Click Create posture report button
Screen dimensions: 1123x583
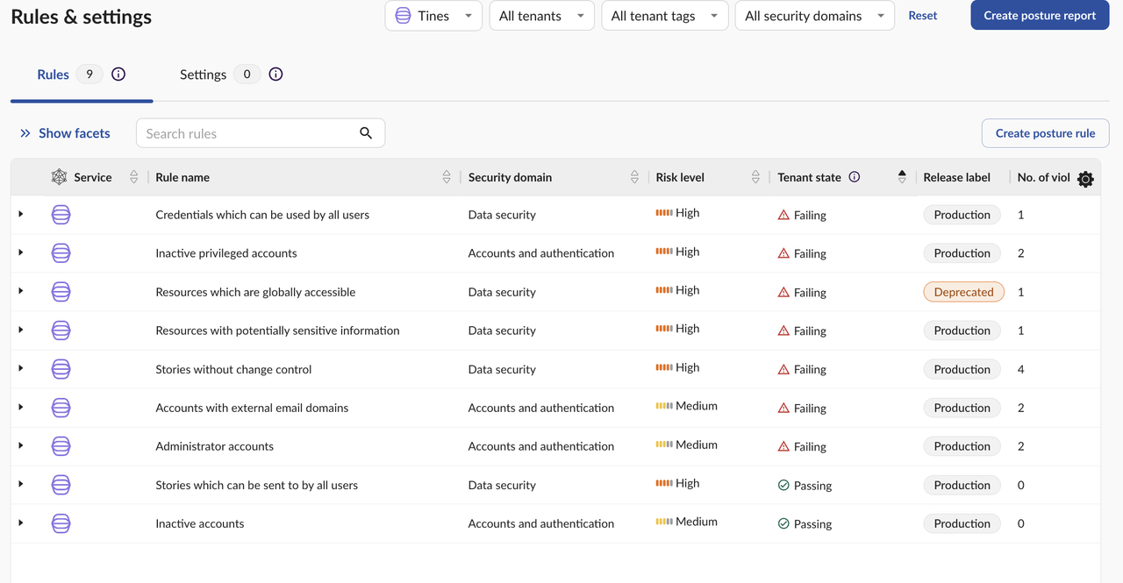(1040, 16)
